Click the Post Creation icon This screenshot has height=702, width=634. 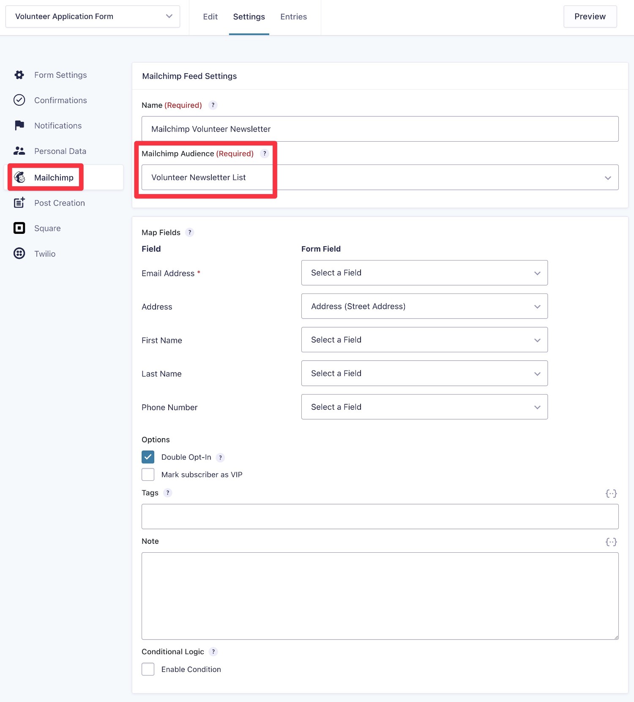coord(19,203)
